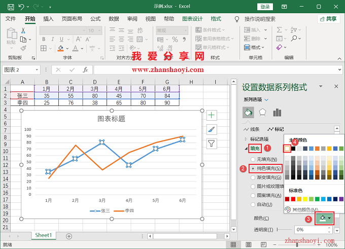Click the 共享 share button
The width and height of the screenshot is (345, 249).
click(x=328, y=19)
